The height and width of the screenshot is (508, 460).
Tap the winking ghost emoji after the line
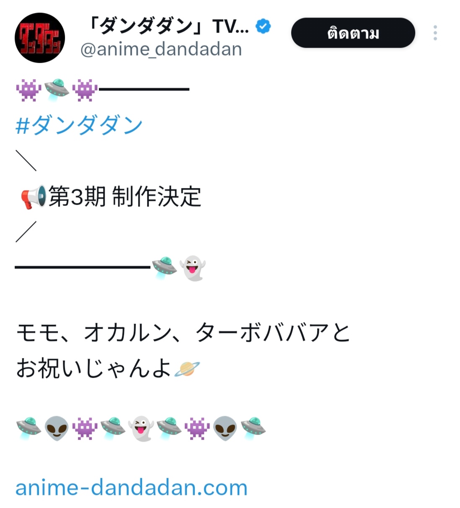(x=192, y=268)
